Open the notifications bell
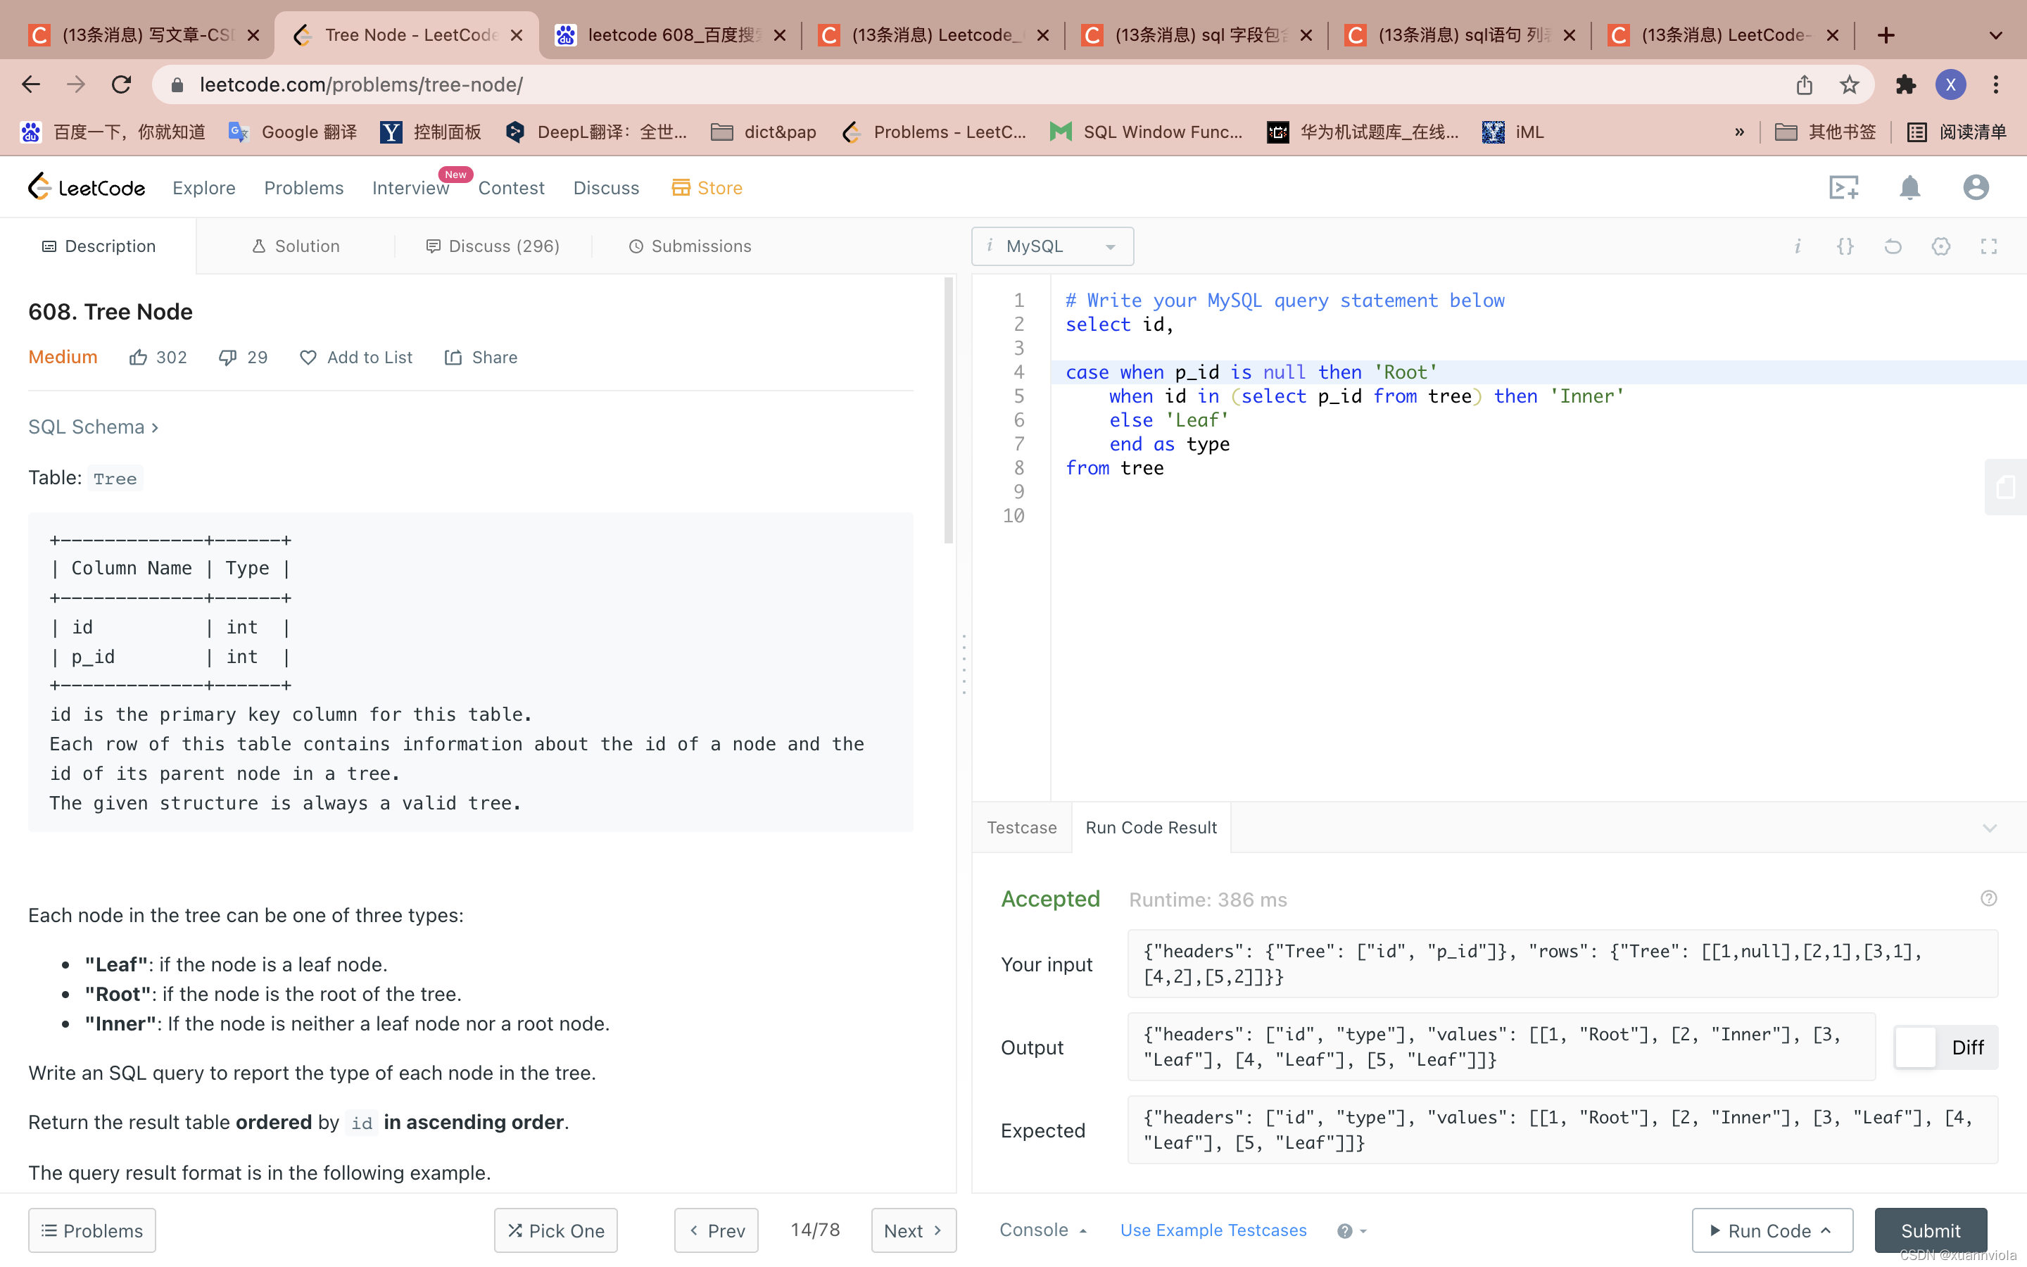The image size is (2027, 1267). click(1909, 187)
